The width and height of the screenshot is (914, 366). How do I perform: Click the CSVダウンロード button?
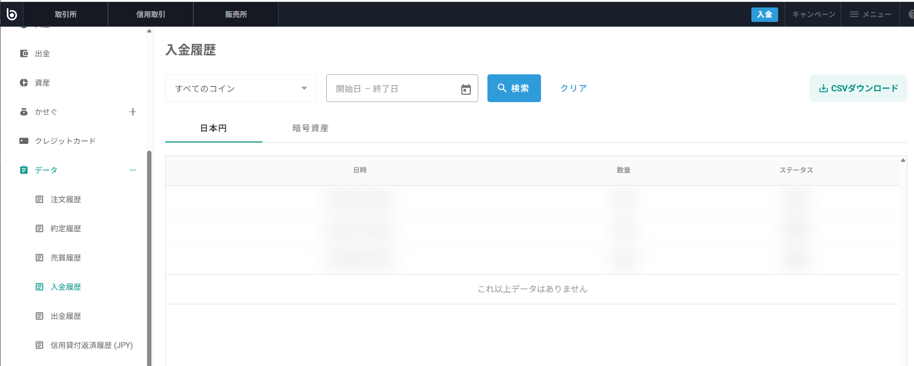point(858,88)
